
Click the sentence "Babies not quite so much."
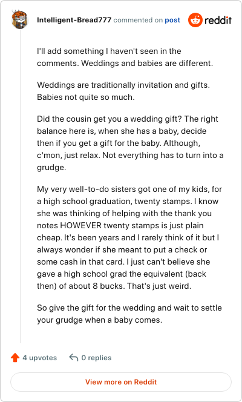point(85,97)
